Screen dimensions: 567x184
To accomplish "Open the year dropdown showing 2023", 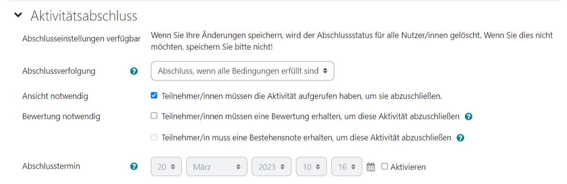I will click(272, 167).
